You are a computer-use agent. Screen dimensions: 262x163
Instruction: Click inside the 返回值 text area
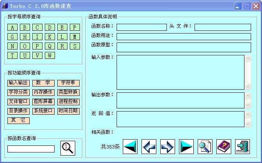[181, 119]
